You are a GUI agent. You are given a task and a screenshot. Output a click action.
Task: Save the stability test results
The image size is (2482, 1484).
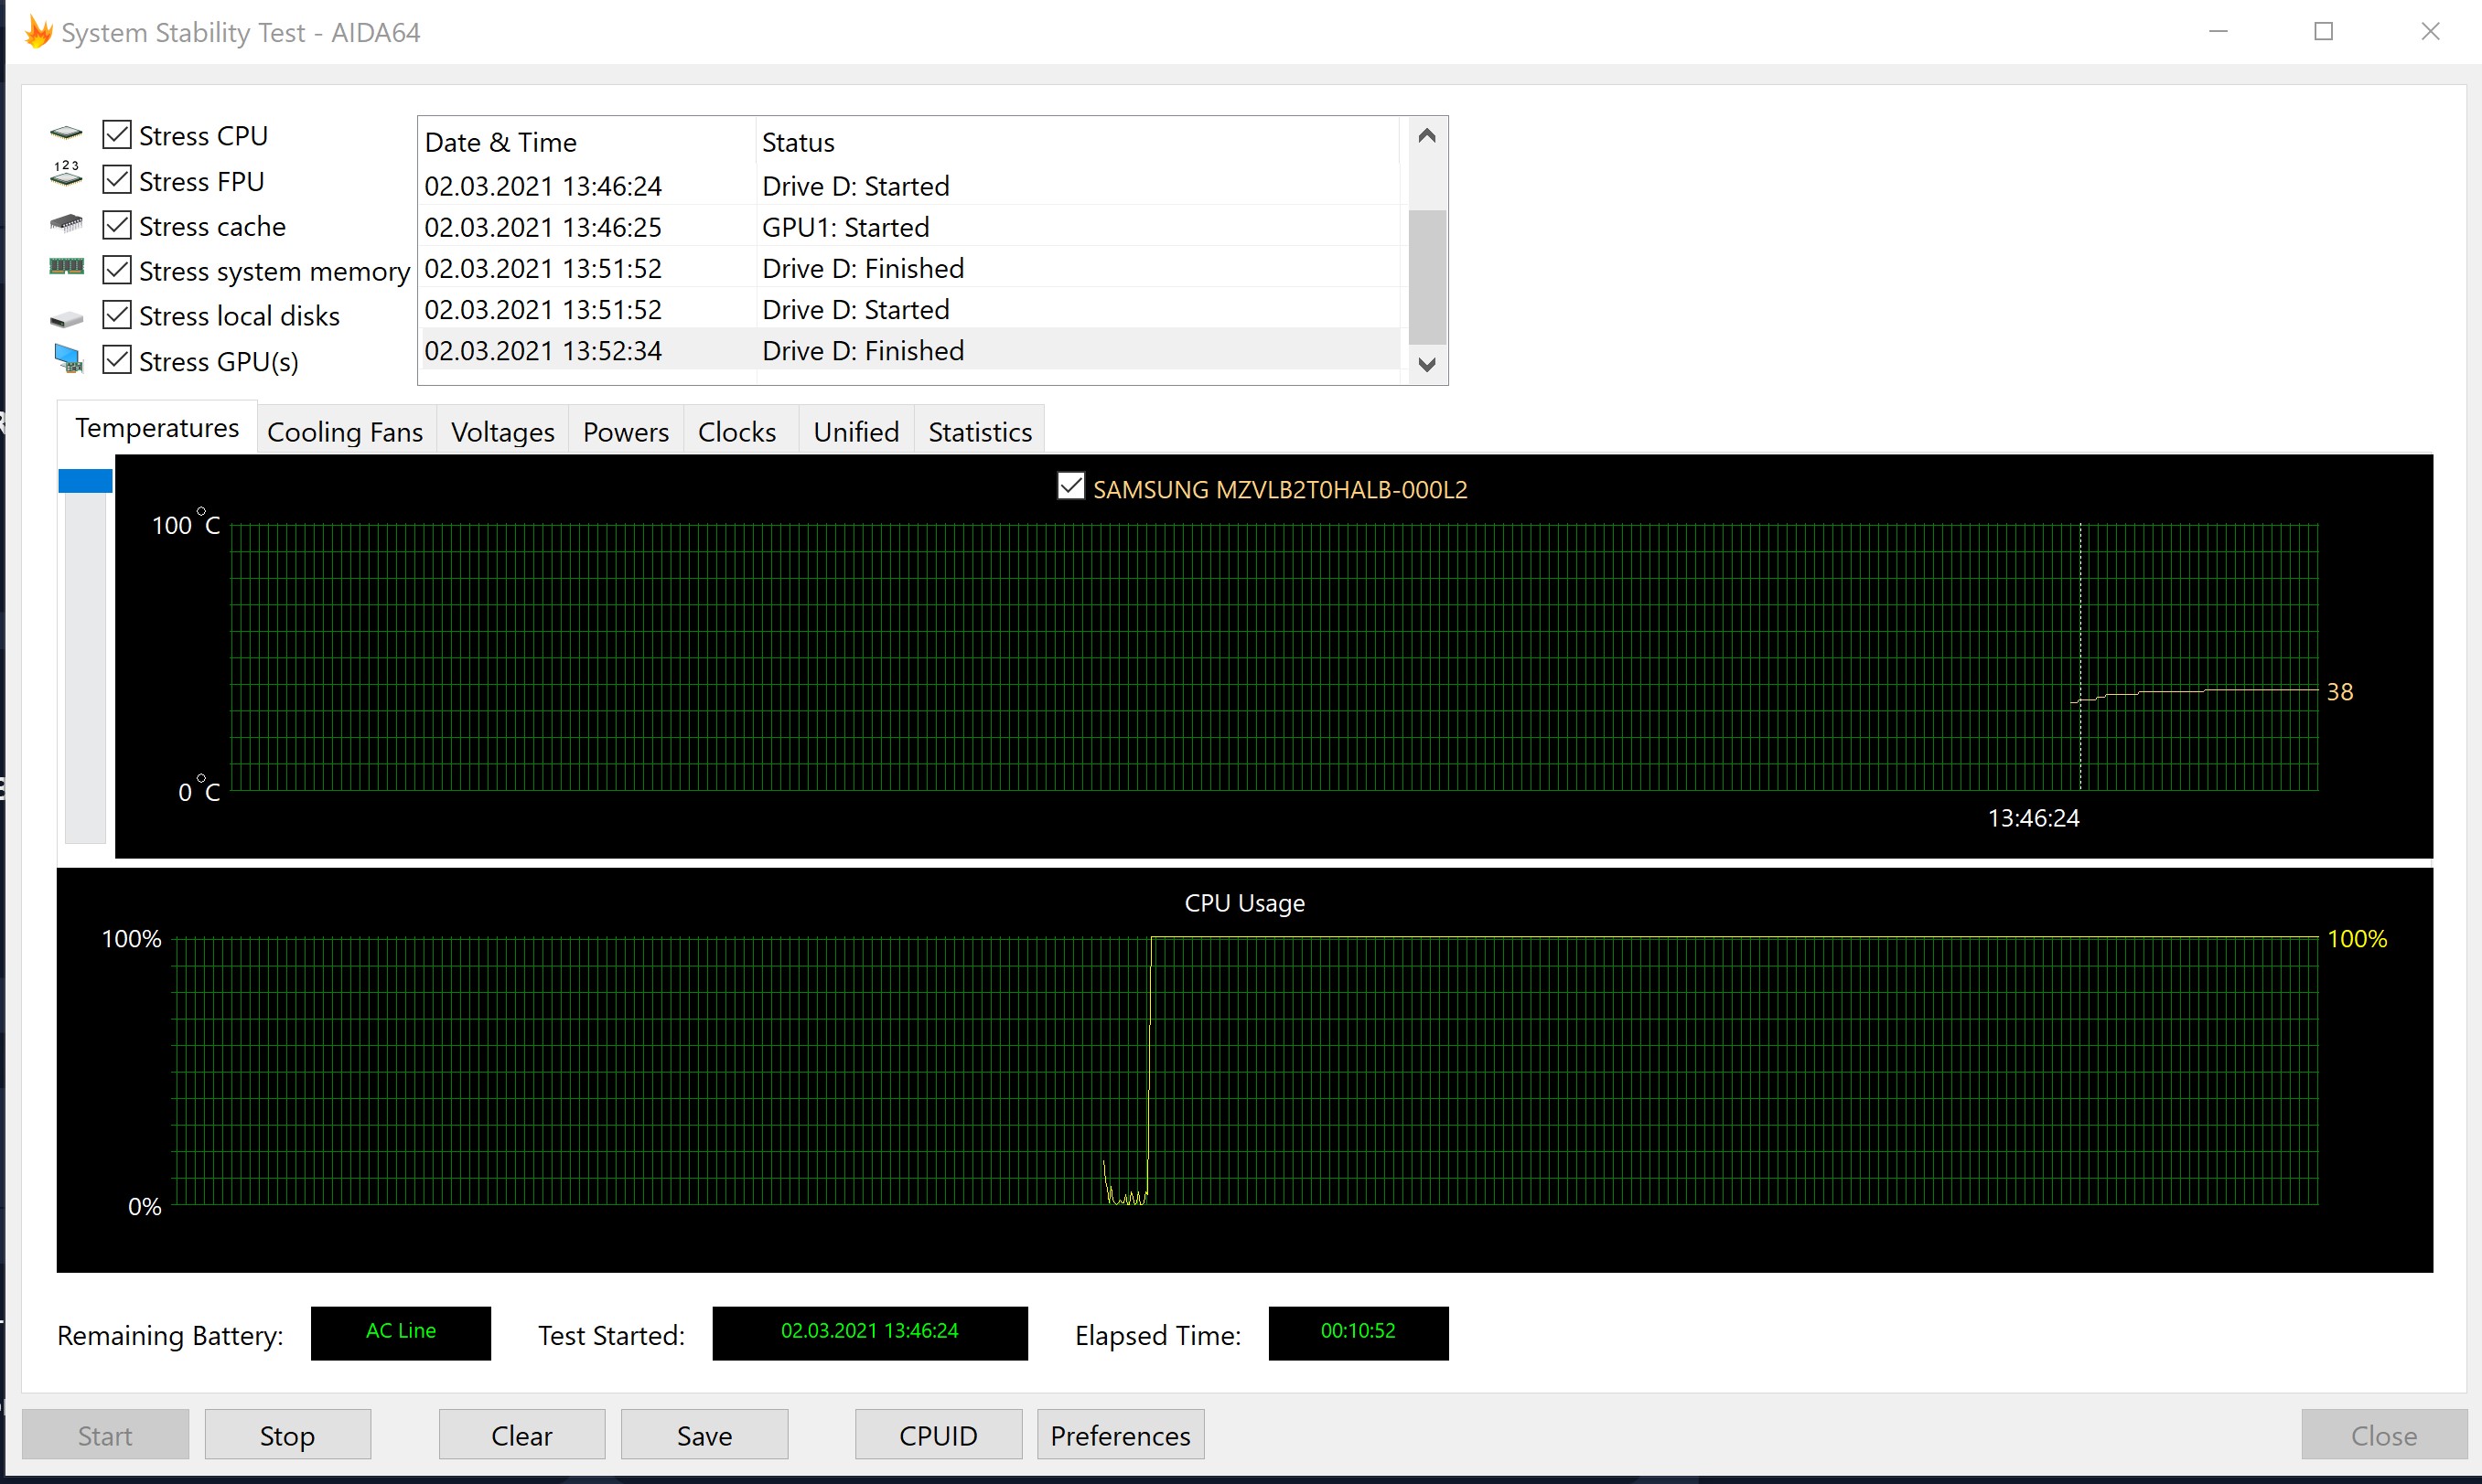[704, 1435]
